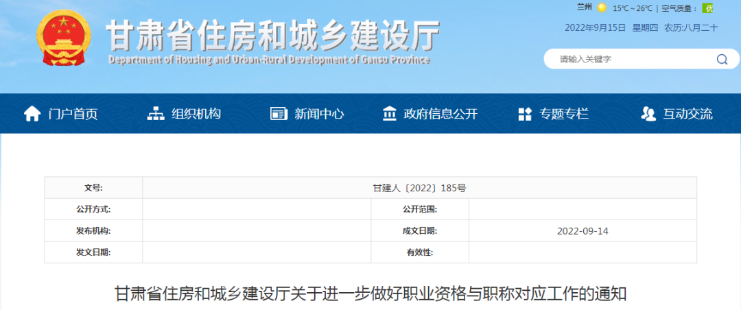The width and height of the screenshot is (741, 310).
Task: Select the 专题专栏 navigation item
Action: click(x=564, y=114)
